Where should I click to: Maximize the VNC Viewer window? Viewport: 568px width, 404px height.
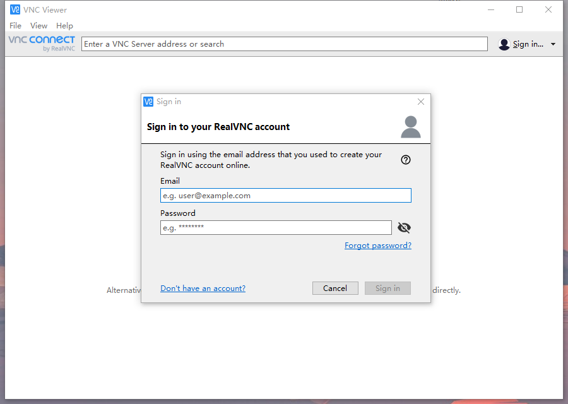coord(519,9)
